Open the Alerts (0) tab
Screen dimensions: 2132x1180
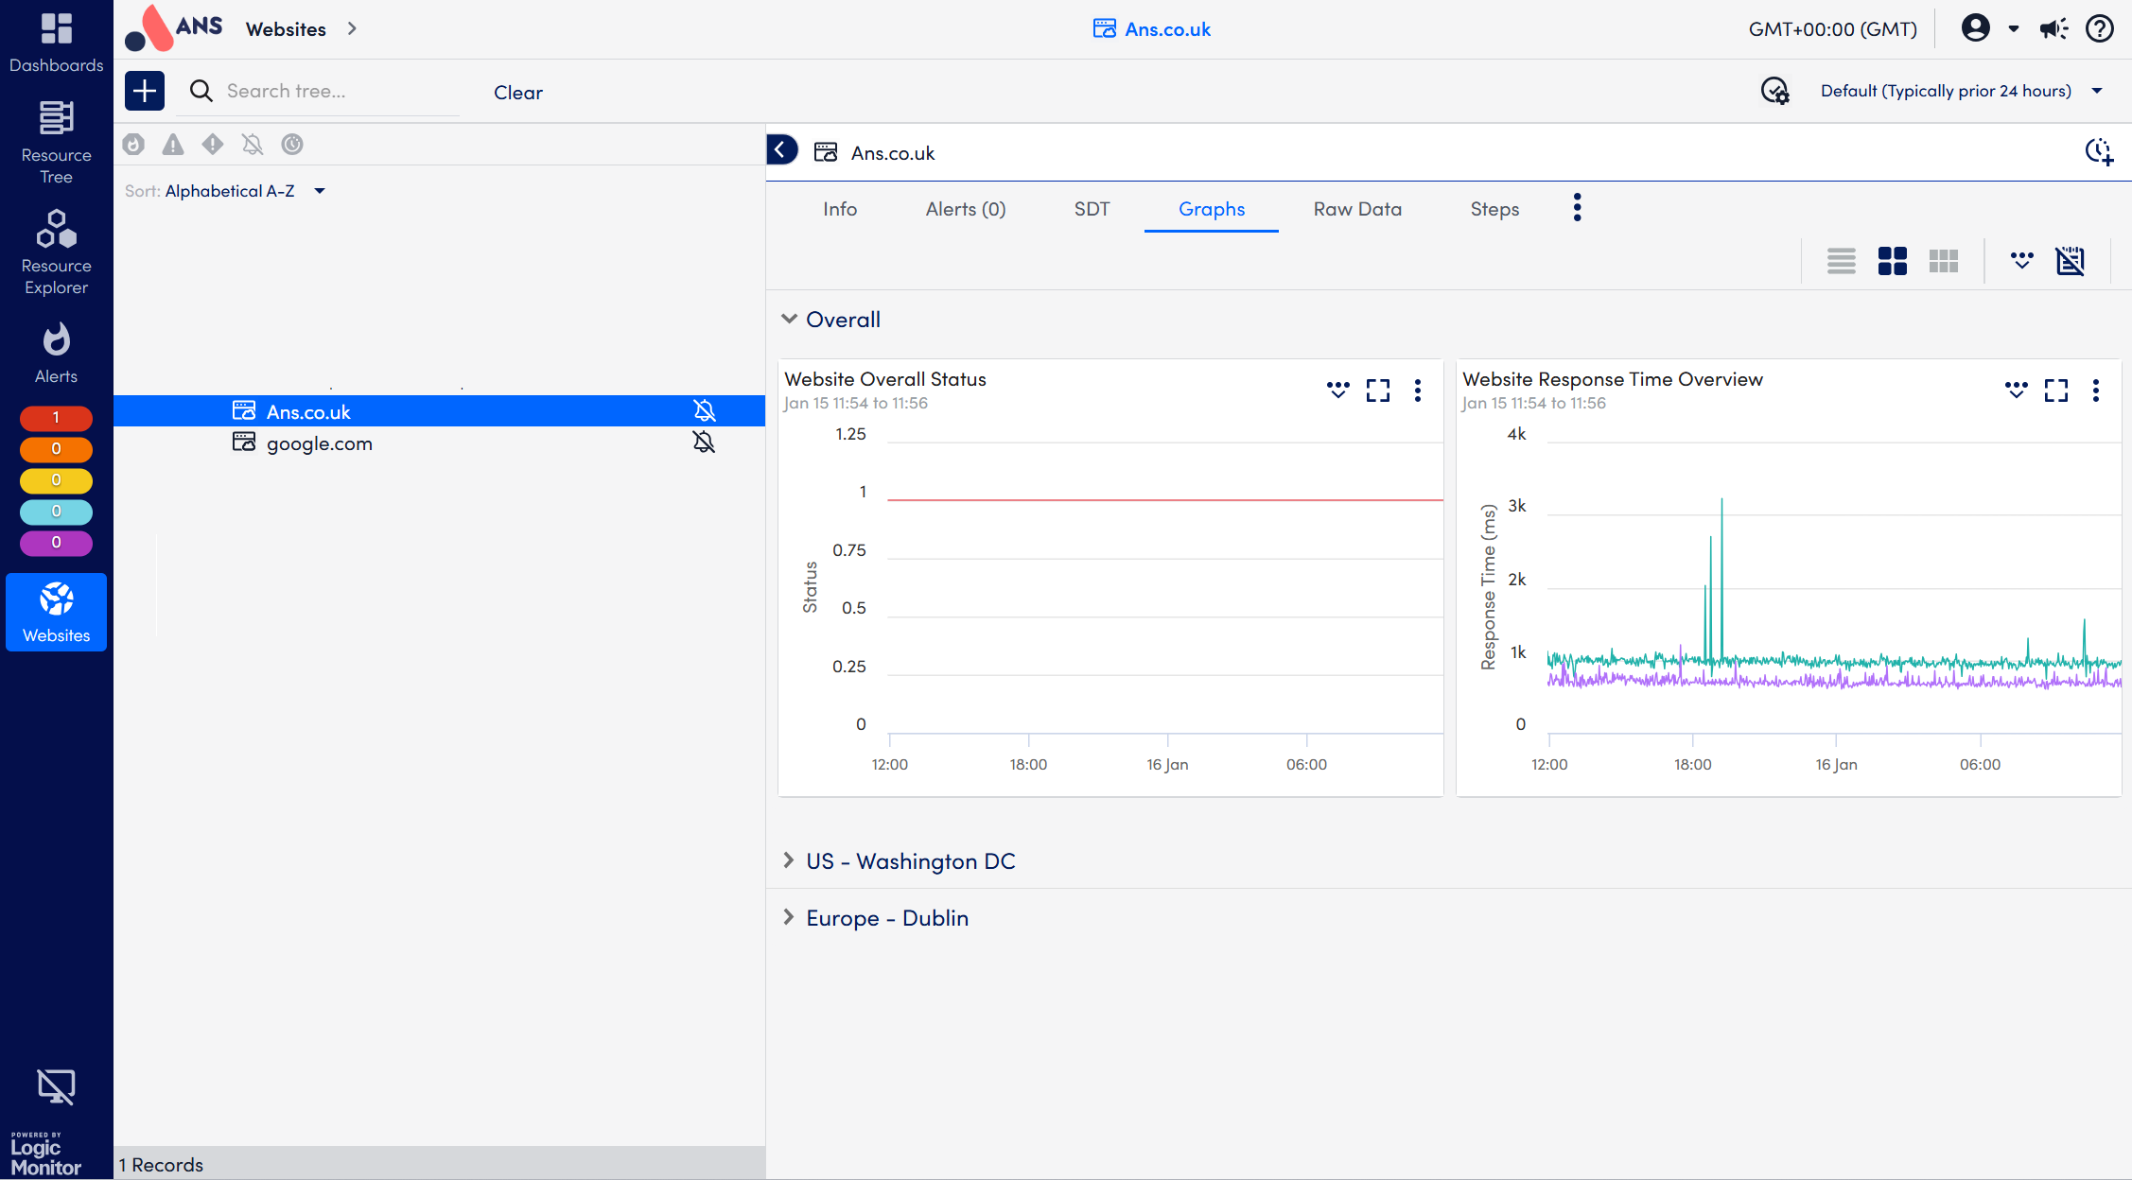pyautogui.click(x=965, y=209)
